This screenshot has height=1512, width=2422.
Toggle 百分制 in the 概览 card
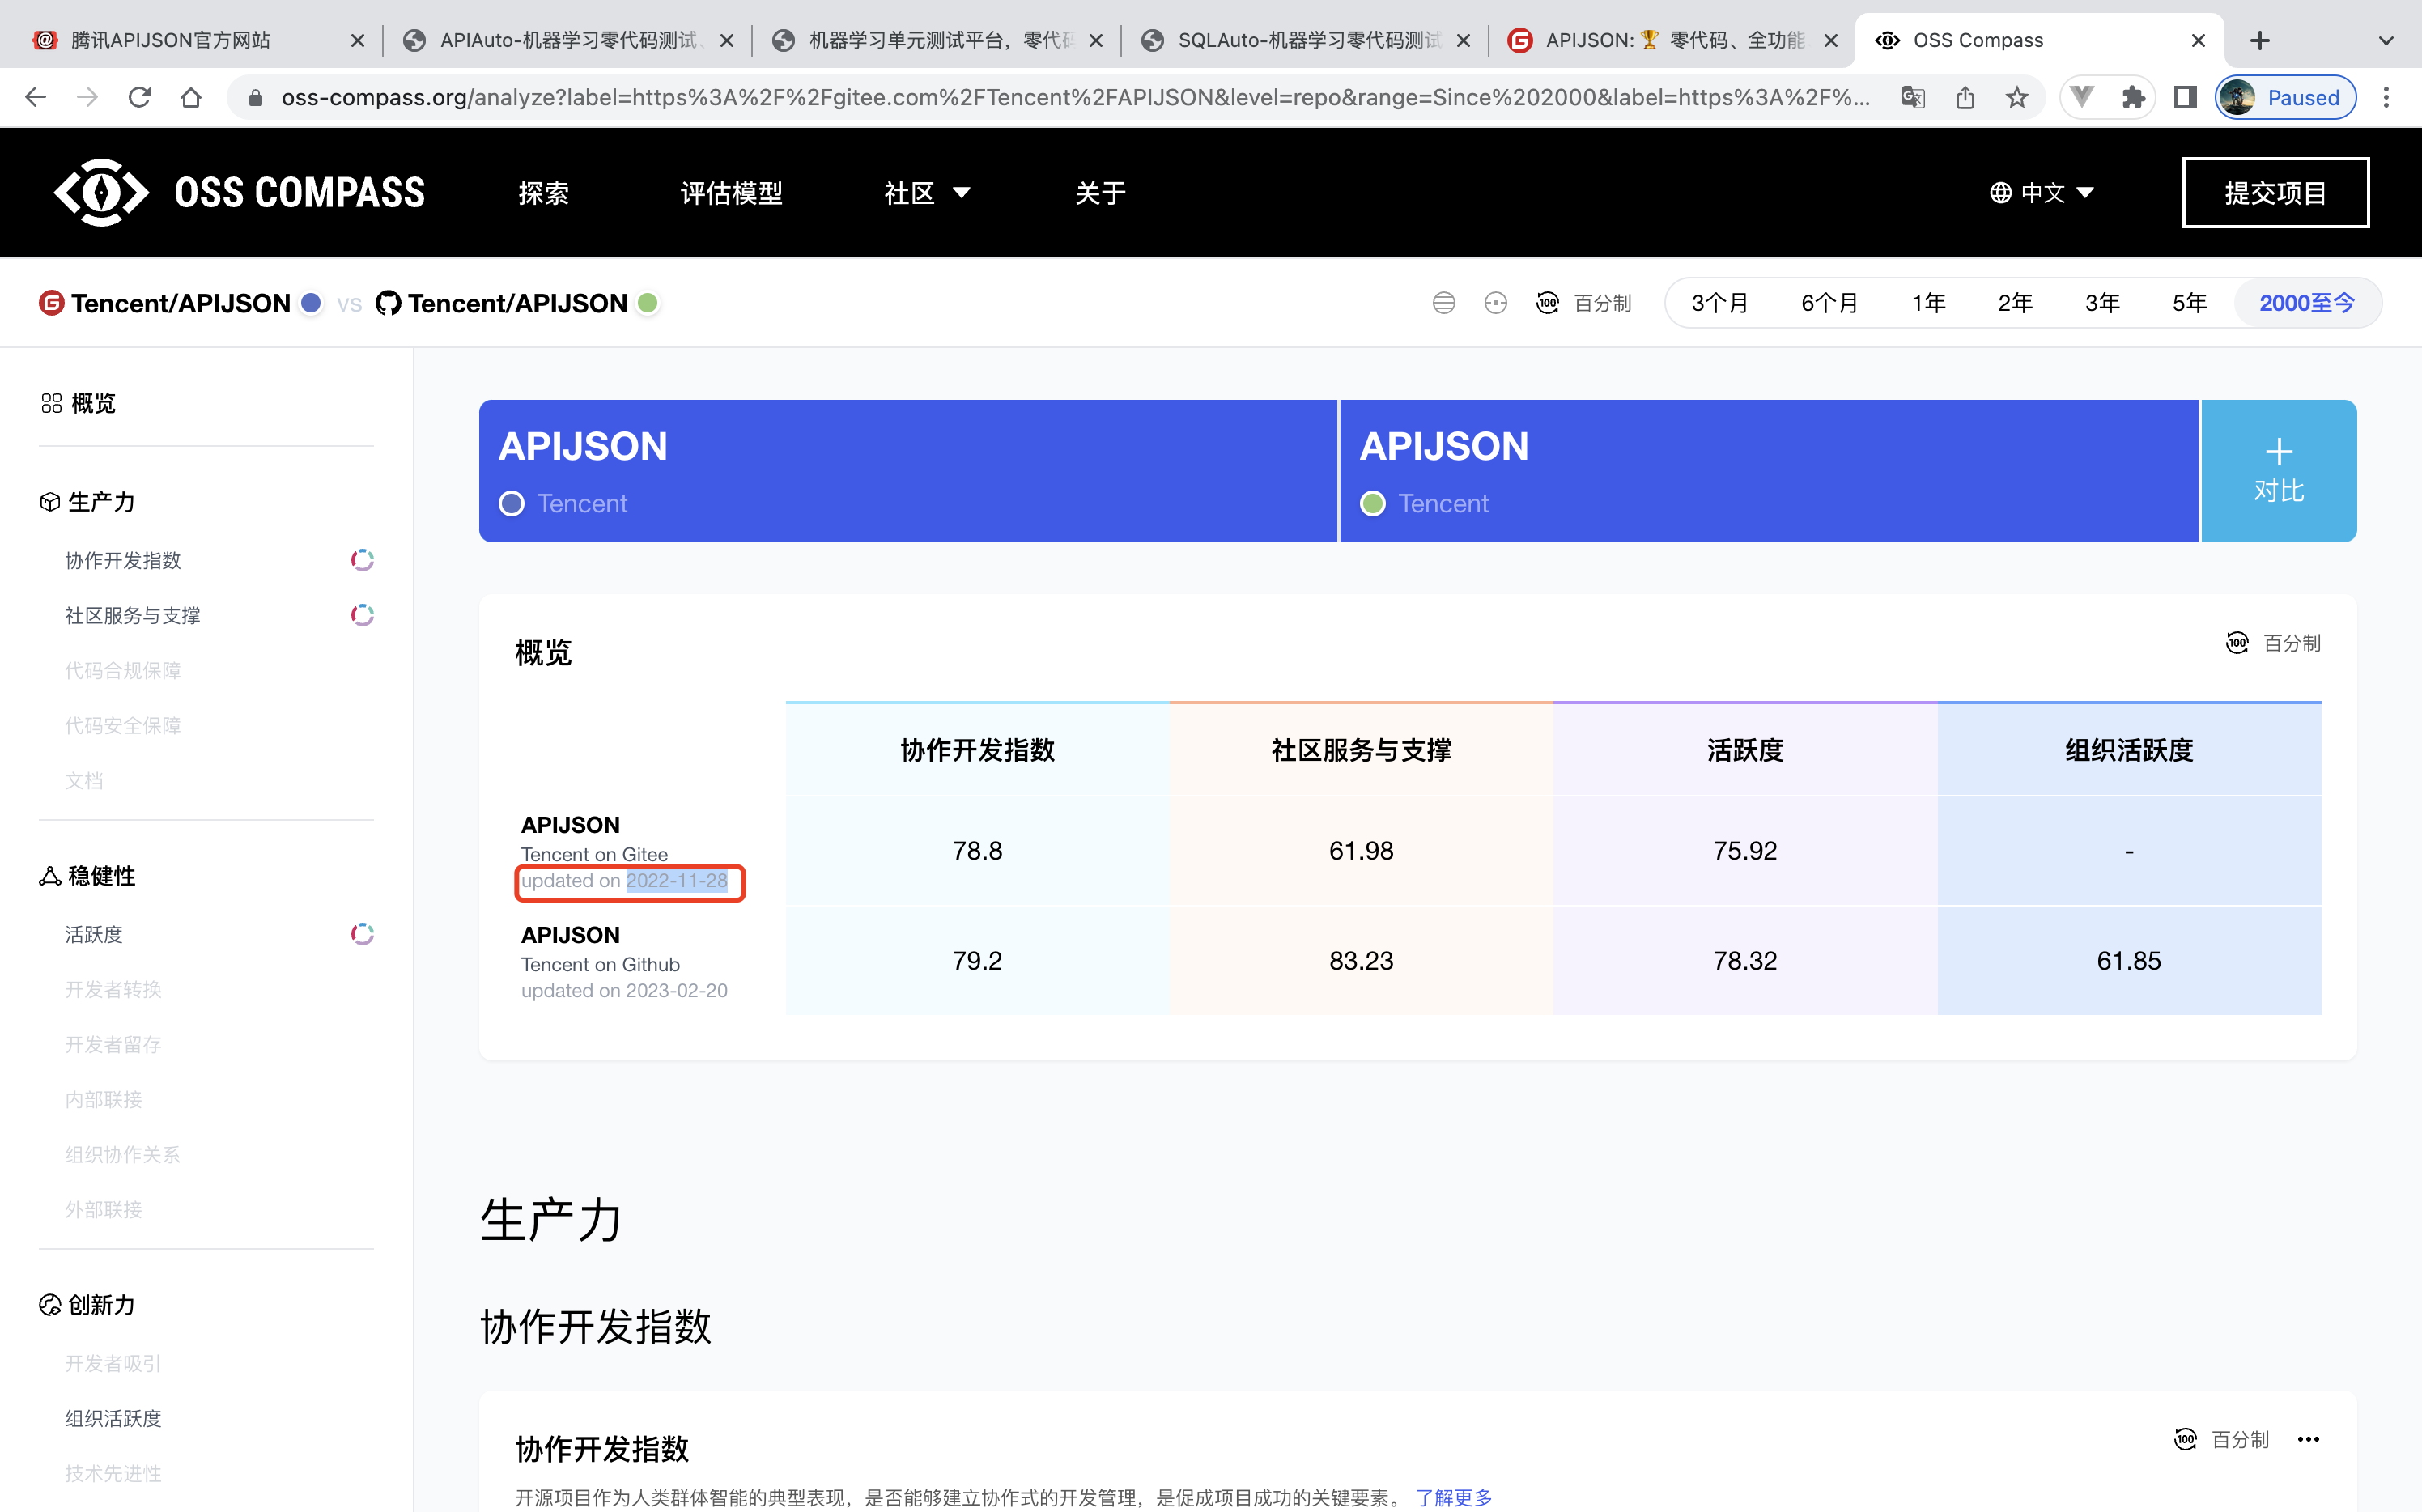point(2273,643)
